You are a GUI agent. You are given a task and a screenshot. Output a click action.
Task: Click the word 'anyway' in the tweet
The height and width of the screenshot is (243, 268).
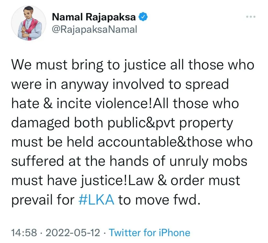coord(85,84)
